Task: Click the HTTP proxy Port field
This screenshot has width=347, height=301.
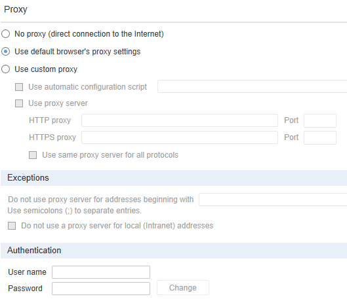Action: point(320,120)
